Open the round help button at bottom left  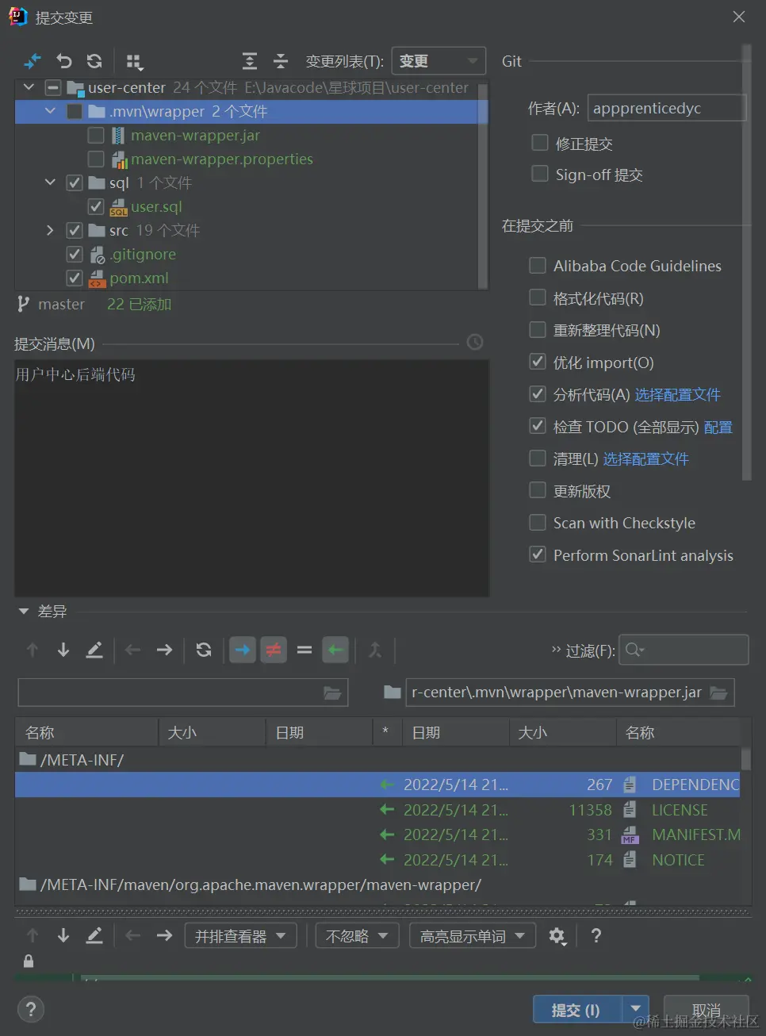(x=31, y=1009)
